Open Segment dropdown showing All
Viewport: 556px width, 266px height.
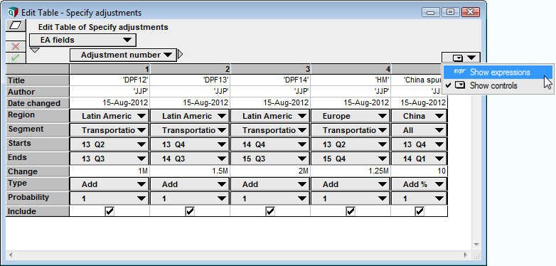pos(419,130)
